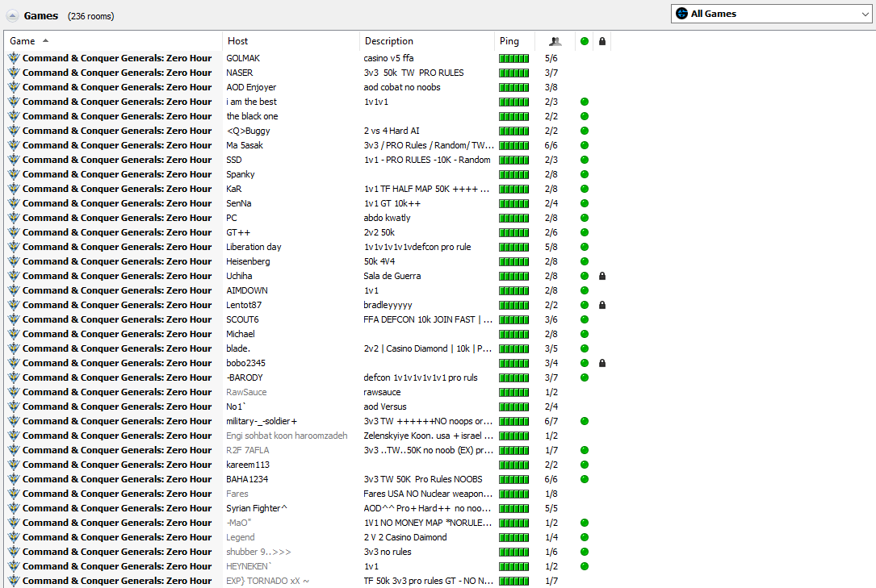
Task: Select host 'KaR'
Action: [x=234, y=189]
